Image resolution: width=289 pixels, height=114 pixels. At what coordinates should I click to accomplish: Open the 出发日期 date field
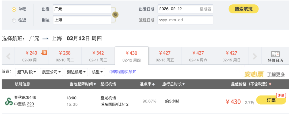click(x=185, y=9)
